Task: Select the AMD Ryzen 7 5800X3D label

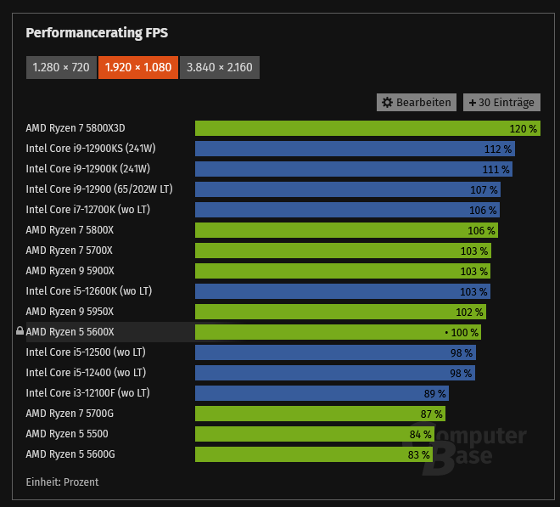Action: point(76,128)
